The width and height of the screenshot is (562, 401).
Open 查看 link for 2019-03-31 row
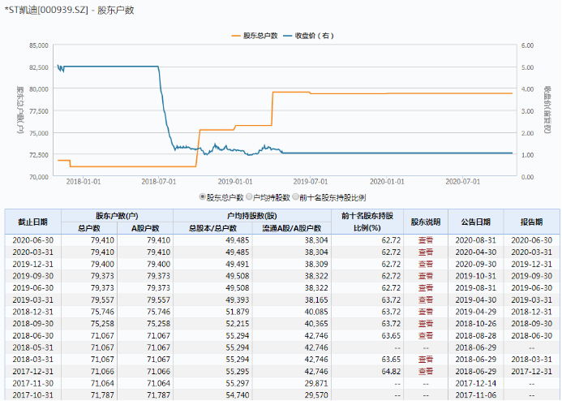tap(426, 300)
